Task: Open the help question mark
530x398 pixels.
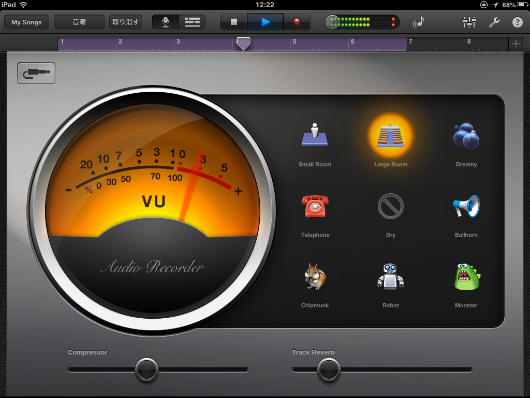Action: coord(517,22)
